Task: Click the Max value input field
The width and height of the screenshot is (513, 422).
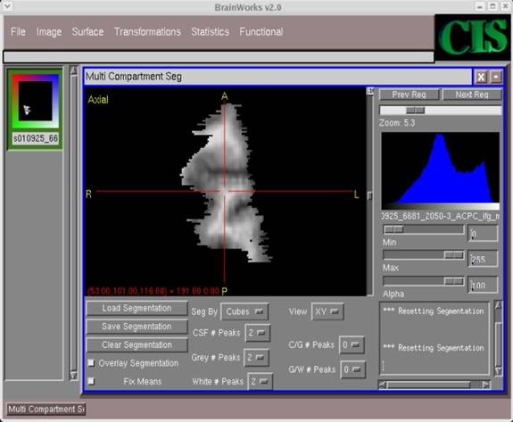Action: 484,259
